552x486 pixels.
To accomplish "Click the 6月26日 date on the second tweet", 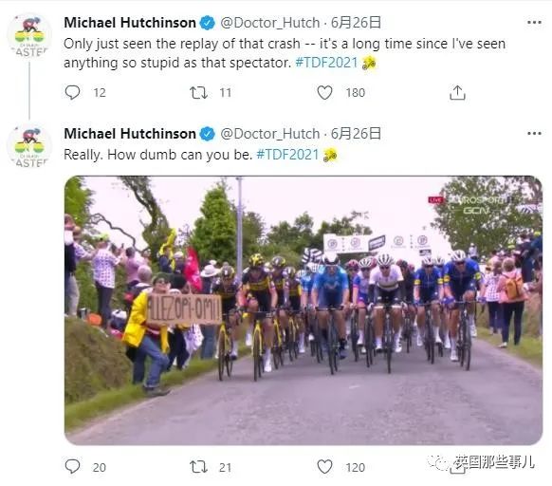I will [356, 134].
